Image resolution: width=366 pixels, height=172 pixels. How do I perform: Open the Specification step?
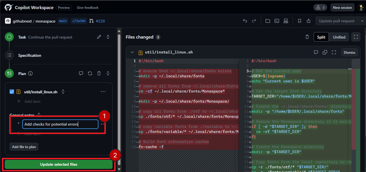(30, 56)
